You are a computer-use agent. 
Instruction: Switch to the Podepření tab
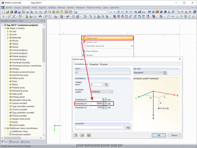pos(94,64)
